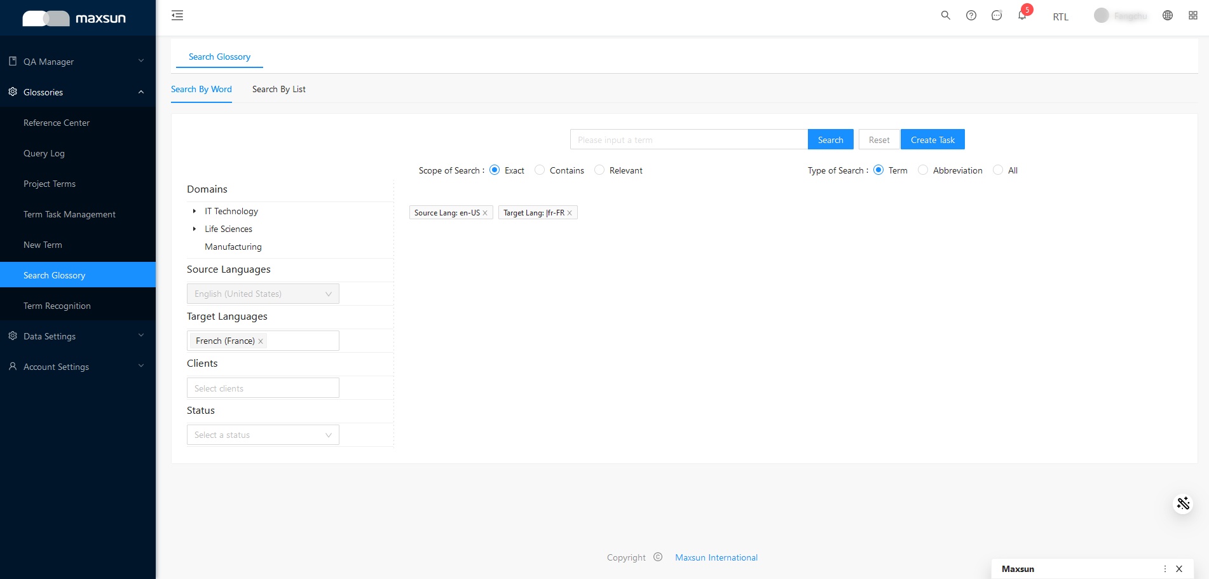Remove the French (France) target language tag

coord(261,341)
